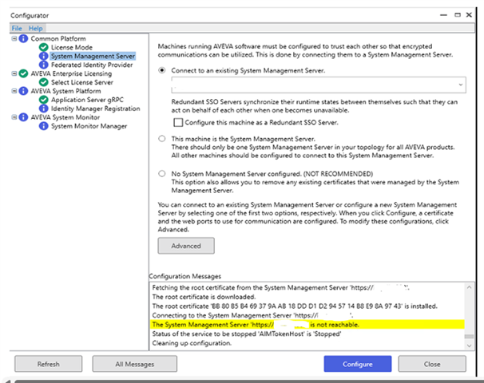Viewport: 484px width, 383px height.
Task: Select Connect to an existing System Management Server
Action: click(162, 70)
